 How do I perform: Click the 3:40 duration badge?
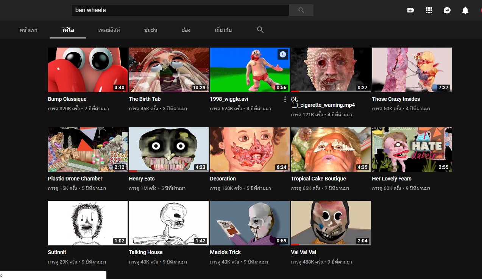(119, 88)
